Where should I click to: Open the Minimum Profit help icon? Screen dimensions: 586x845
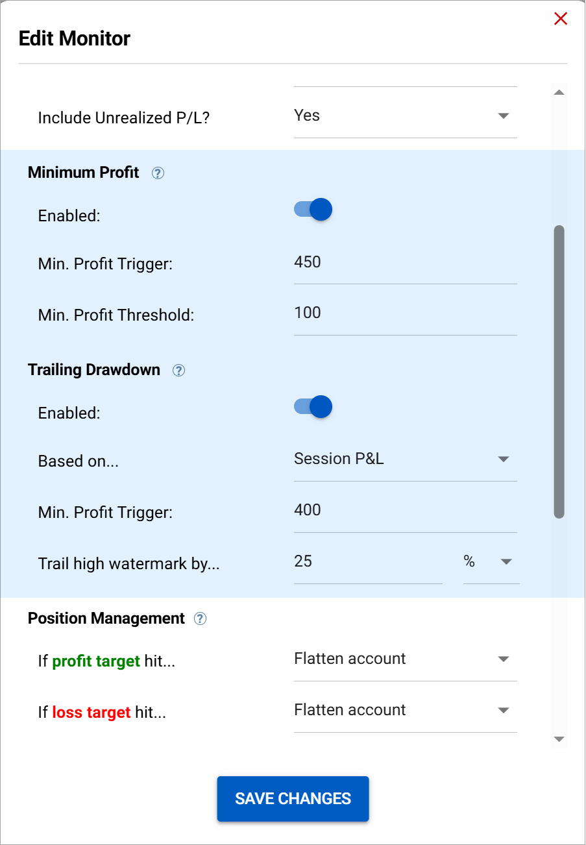click(x=158, y=173)
